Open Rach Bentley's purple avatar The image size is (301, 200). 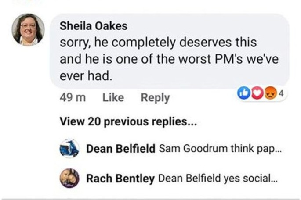click(x=69, y=178)
